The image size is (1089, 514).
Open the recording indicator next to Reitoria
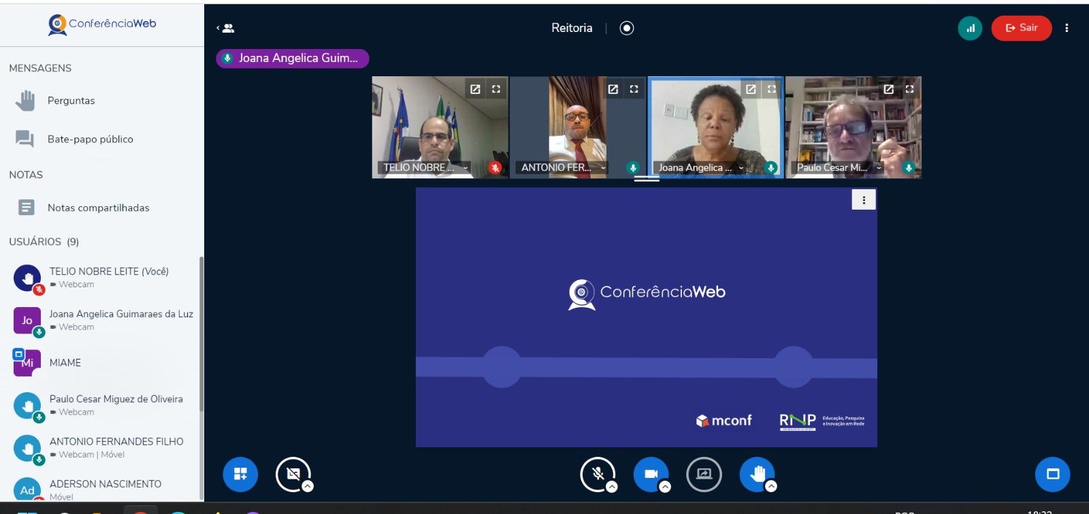point(627,28)
